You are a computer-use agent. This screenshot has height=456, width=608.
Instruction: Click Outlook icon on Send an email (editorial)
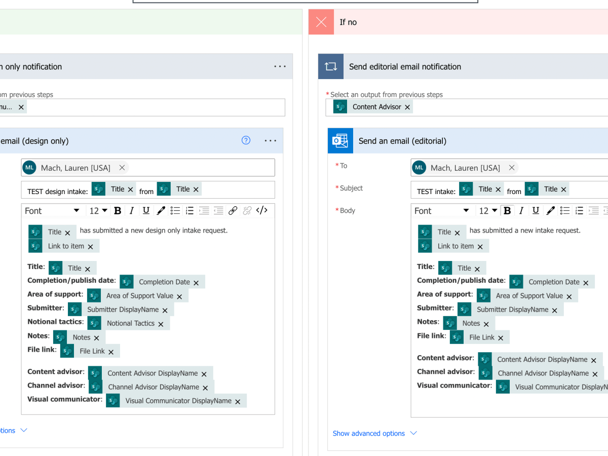(x=340, y=141)
